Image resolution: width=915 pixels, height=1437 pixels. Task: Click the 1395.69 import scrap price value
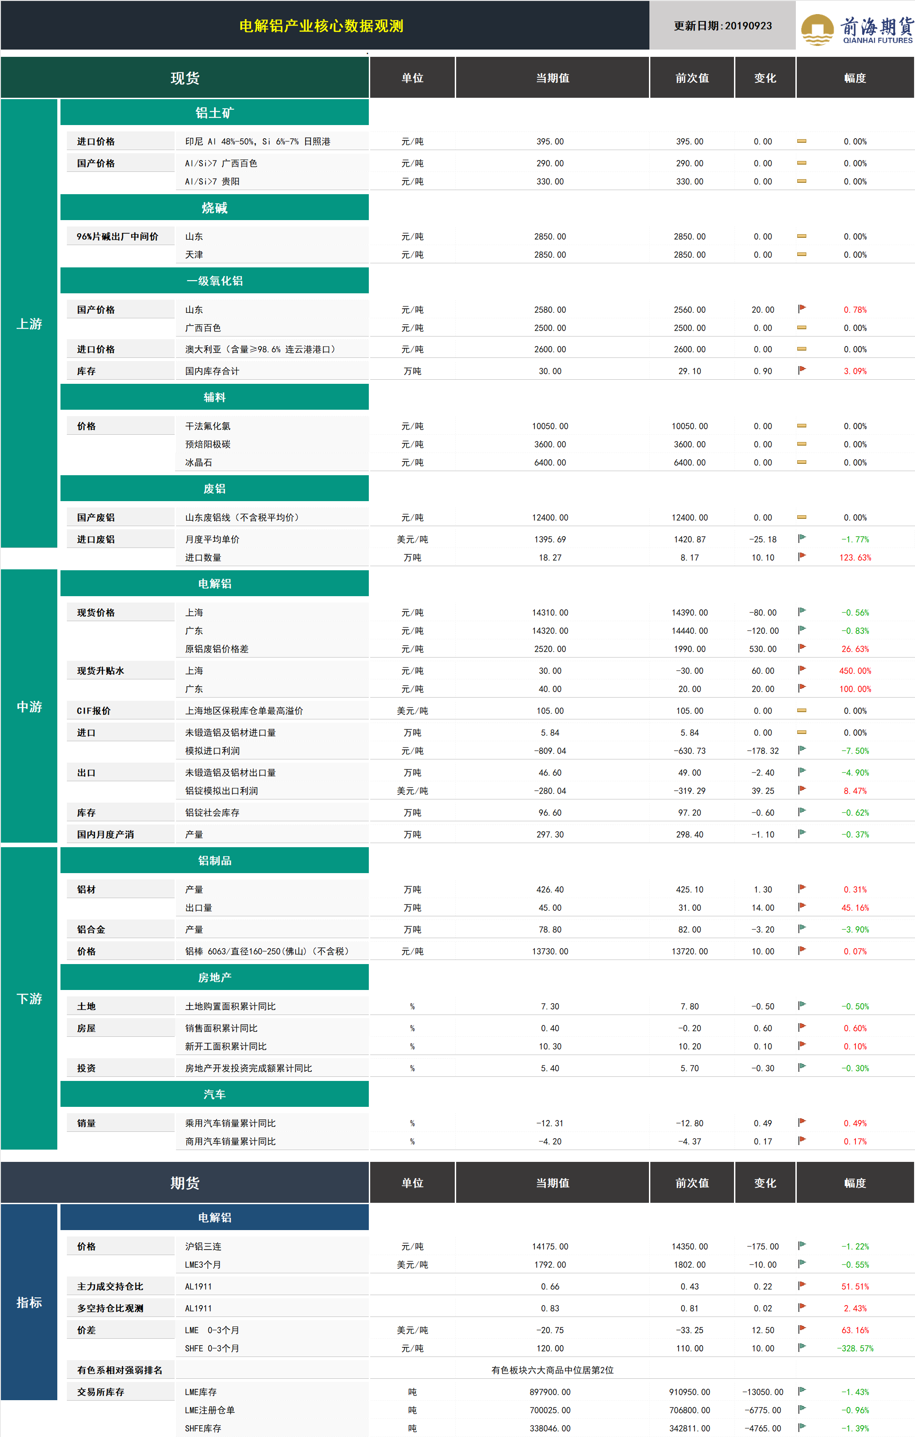tap(550, 539)
